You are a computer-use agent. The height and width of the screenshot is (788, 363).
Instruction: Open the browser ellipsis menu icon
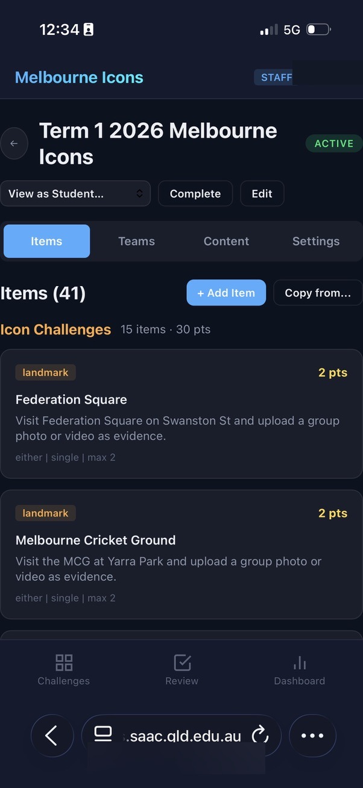pos(312,736)
